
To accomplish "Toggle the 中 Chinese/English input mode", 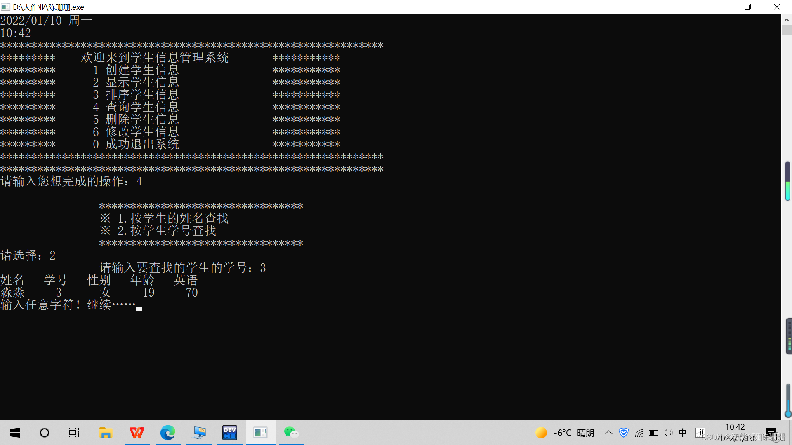I will click(683, 433).
